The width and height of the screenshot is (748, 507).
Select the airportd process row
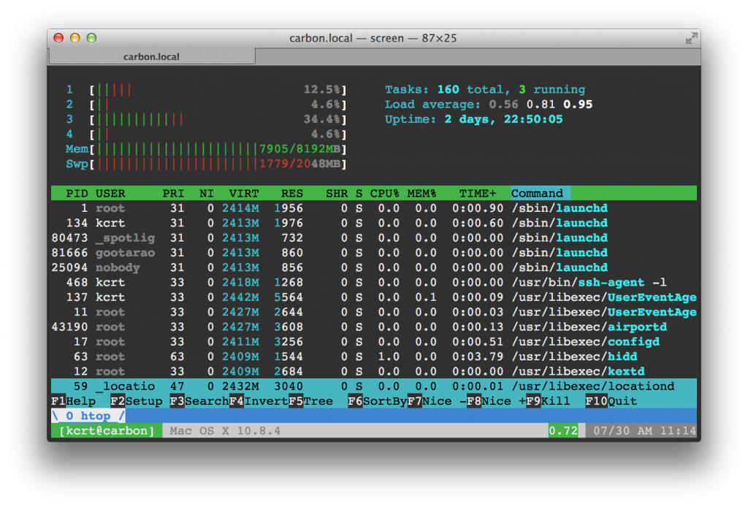click(374, 327)
